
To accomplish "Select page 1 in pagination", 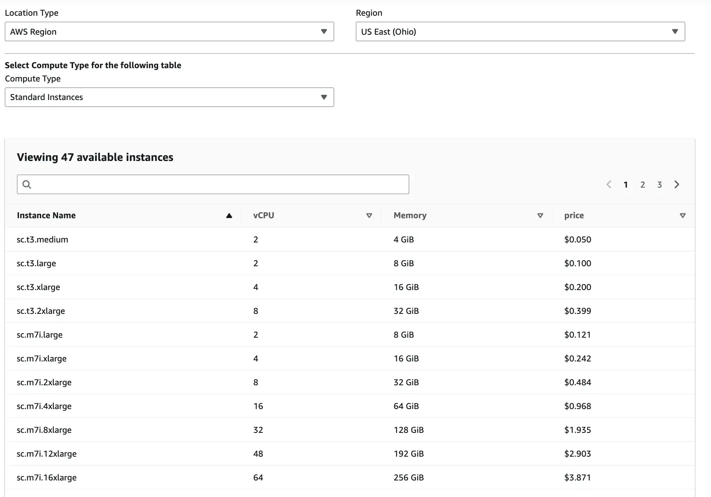I will [x=625, y=185].
